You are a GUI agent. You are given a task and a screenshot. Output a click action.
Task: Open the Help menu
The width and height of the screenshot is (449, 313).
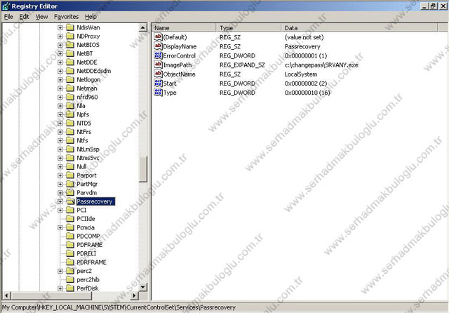91,17
